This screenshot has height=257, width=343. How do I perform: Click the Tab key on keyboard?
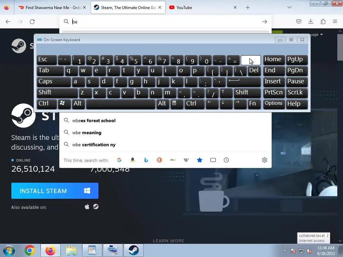tap(50, 71)
